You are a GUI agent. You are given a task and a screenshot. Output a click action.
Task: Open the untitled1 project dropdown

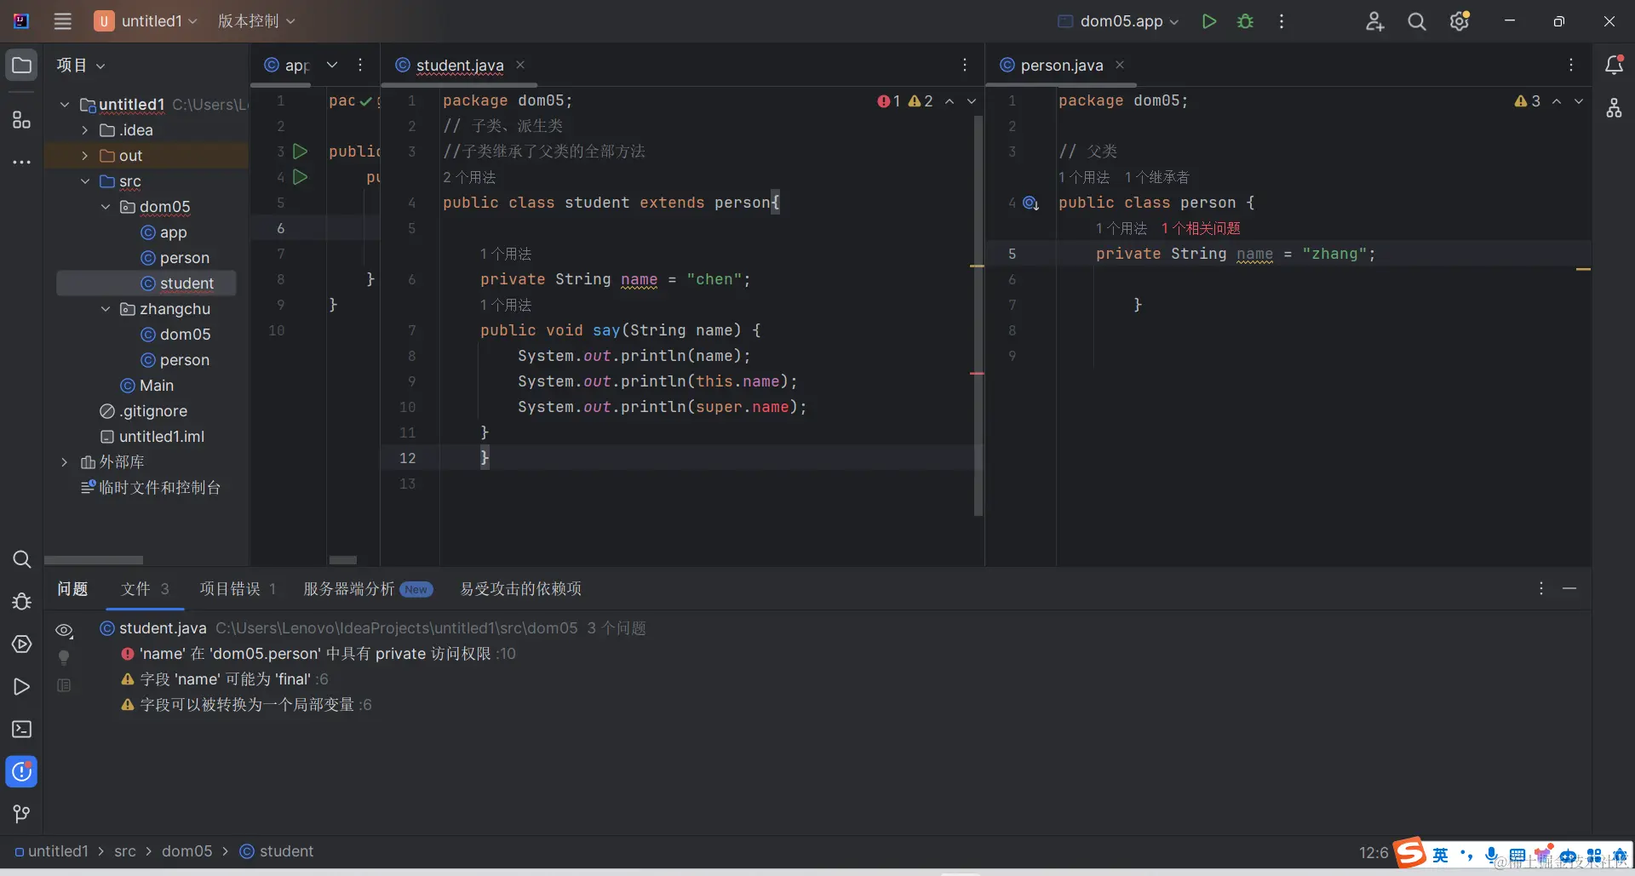[146, 21]
